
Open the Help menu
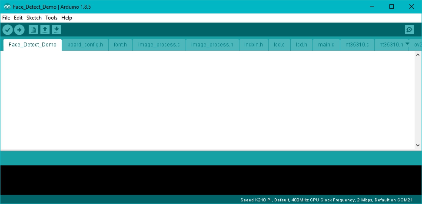click(x=66, y=18)
